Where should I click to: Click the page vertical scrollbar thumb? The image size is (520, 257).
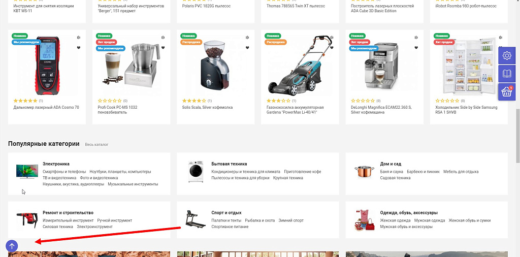(517, 137)
